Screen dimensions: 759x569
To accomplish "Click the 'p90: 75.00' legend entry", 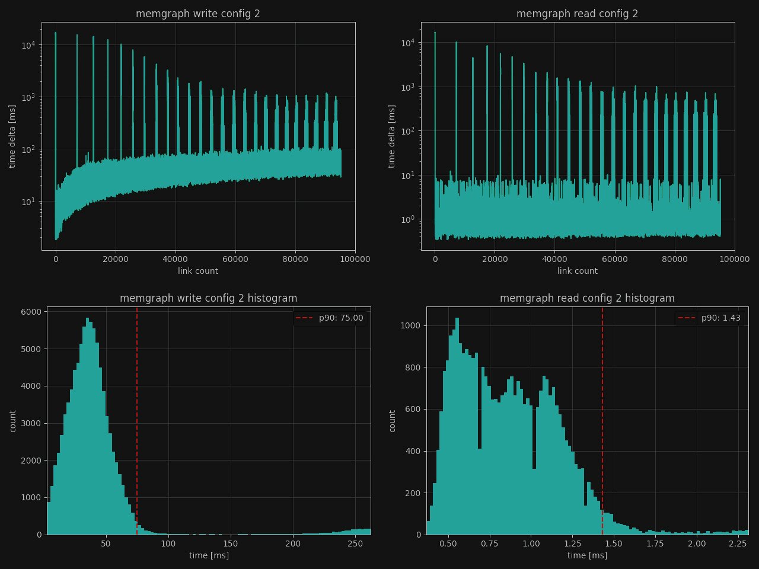I will pos(330,318).
